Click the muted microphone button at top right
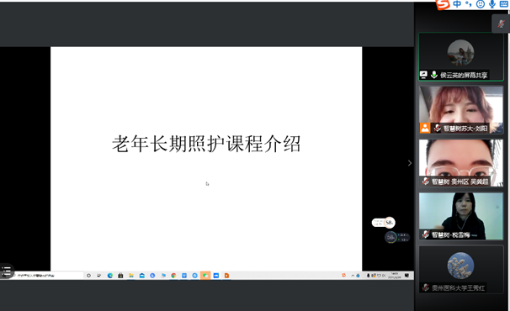The height and width of the screenshot is (311, 510). pos(501,24)
